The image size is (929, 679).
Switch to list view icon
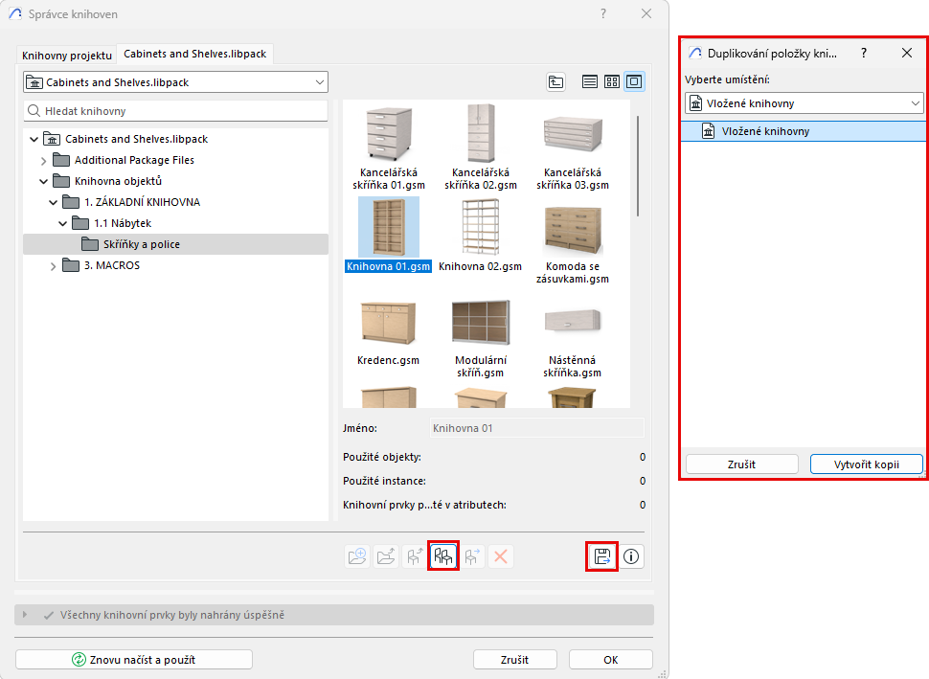click(x=590, y=81)
